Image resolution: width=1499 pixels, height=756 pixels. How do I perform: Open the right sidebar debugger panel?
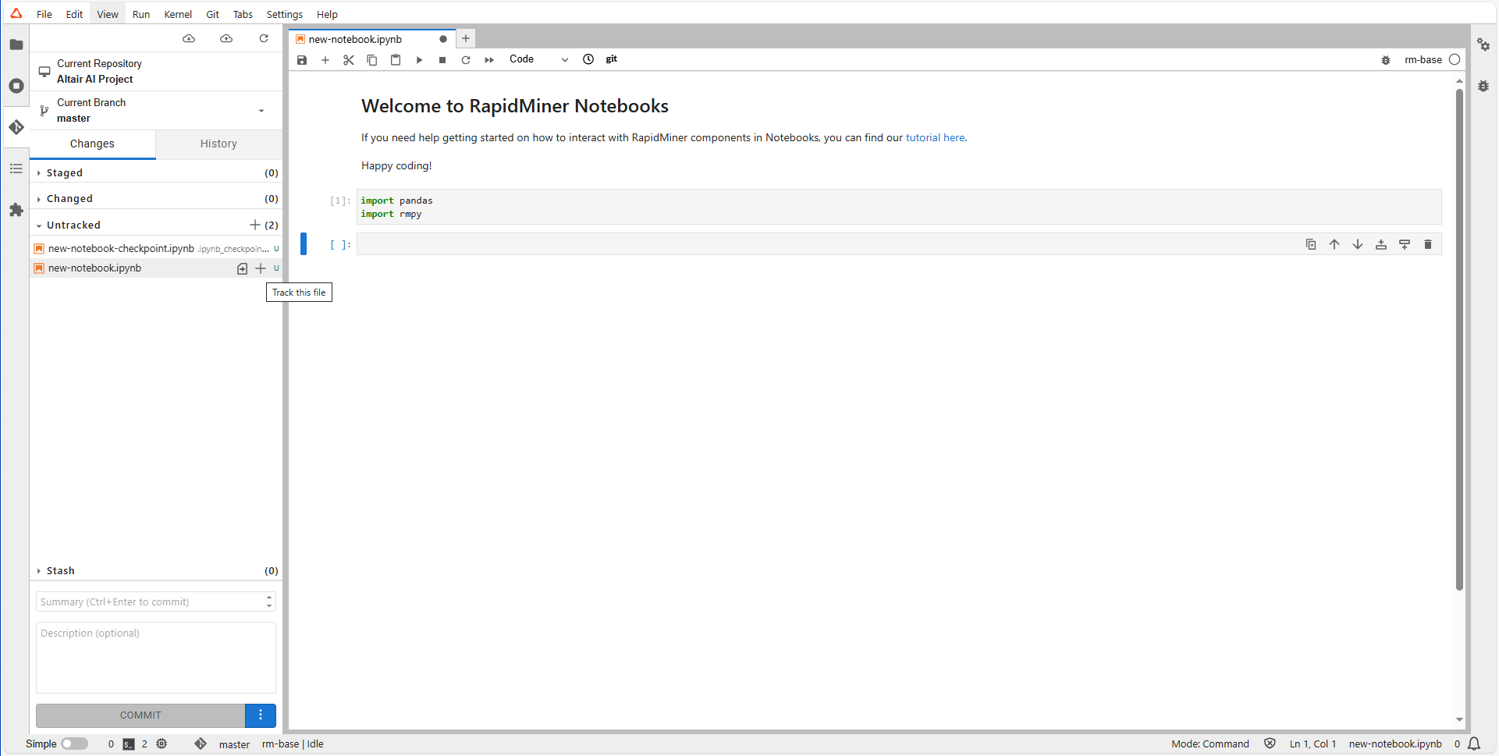[x=1483, y=86]
